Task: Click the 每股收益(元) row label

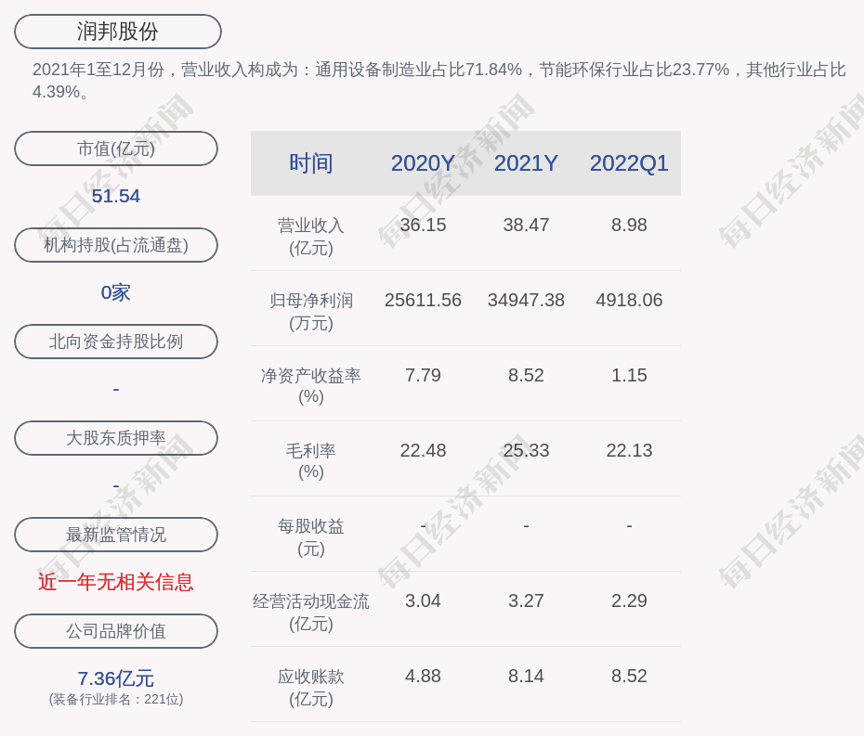Action: coord(311,537)
